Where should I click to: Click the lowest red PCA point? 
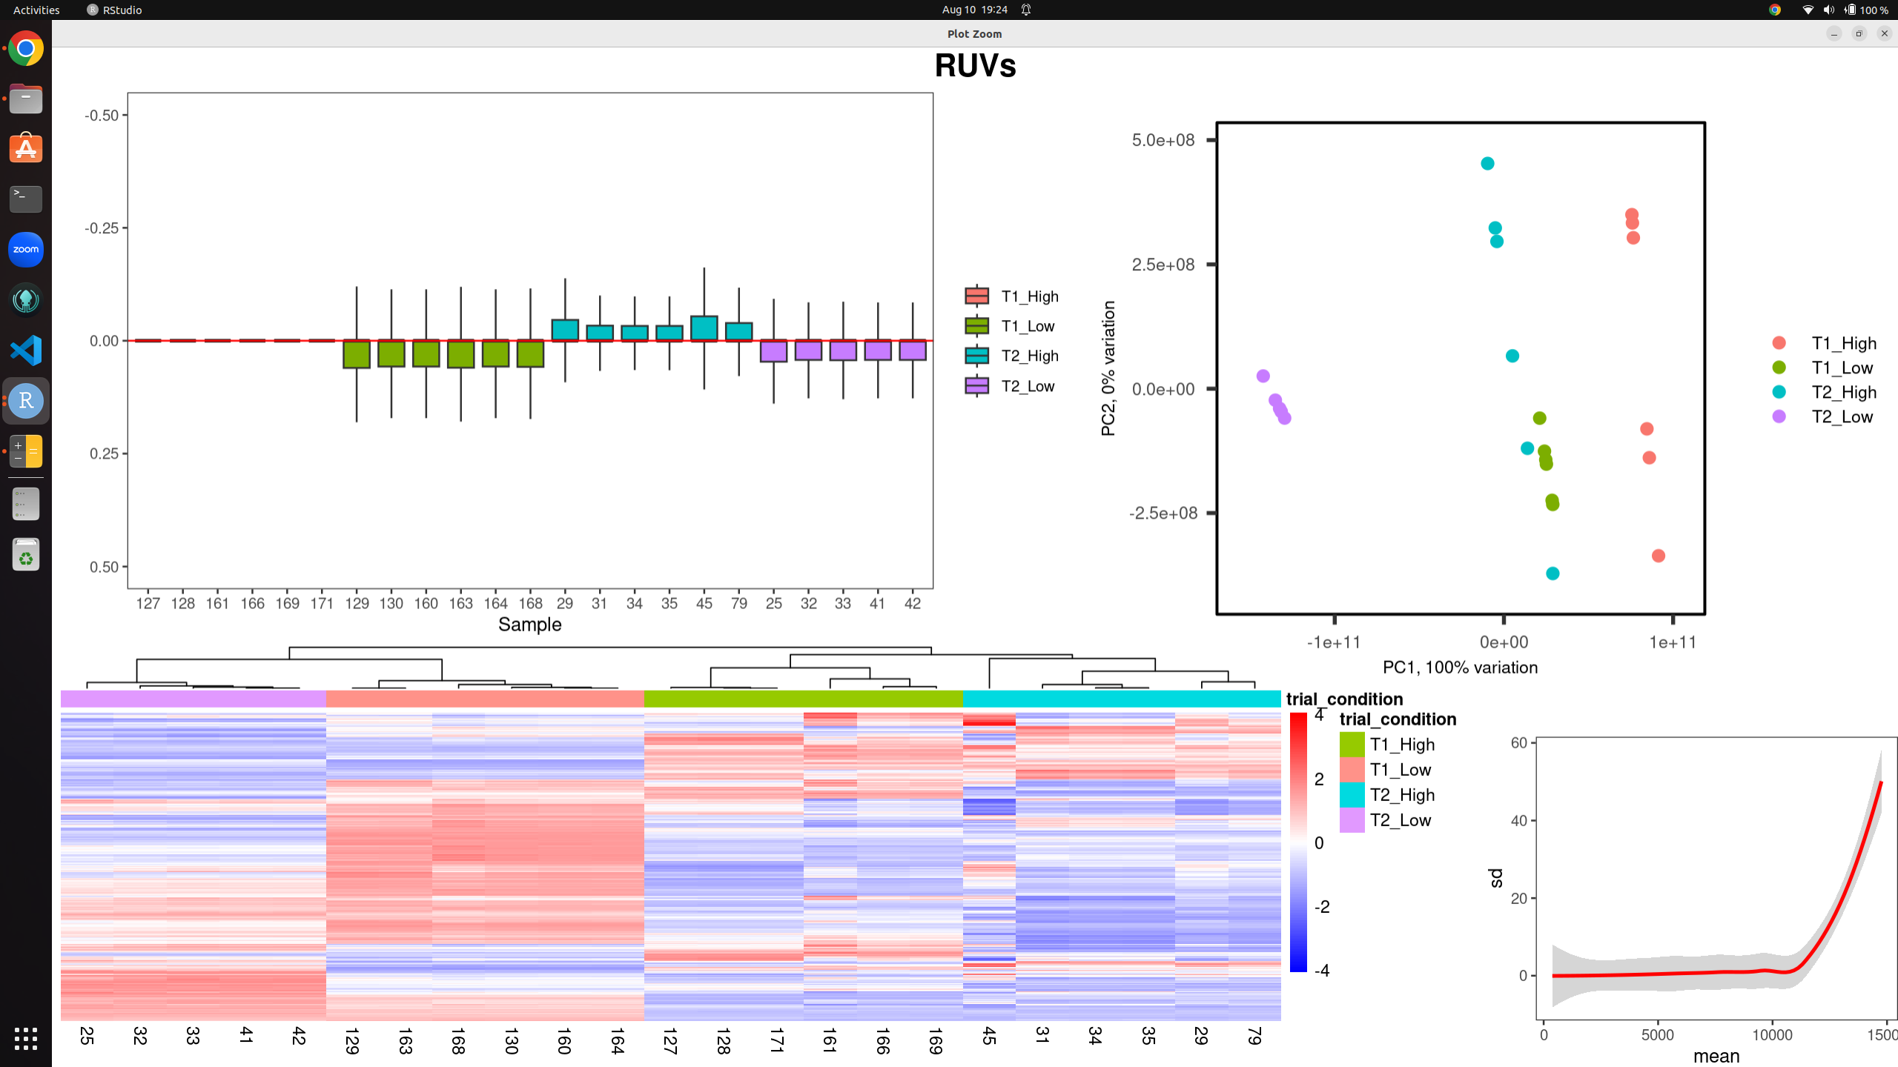1659,556
